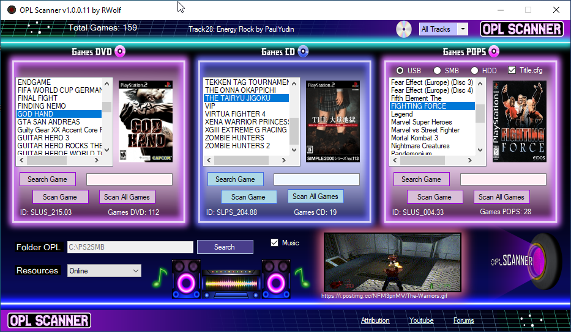Click Scan All Games in Games CD panel

pyautogui.click(x=315, y=197)
